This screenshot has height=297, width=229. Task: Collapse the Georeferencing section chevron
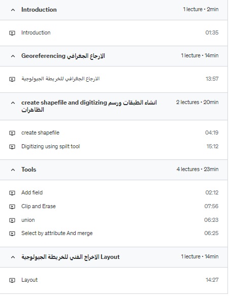[13, 56]
